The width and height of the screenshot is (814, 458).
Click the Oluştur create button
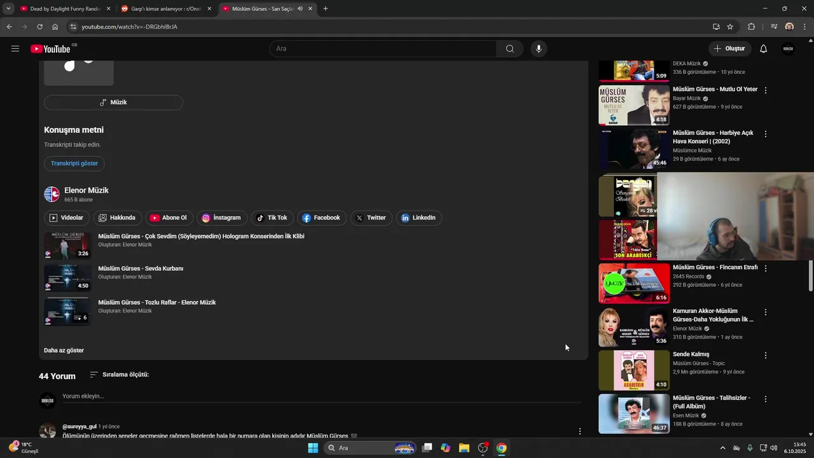point(730,49)
